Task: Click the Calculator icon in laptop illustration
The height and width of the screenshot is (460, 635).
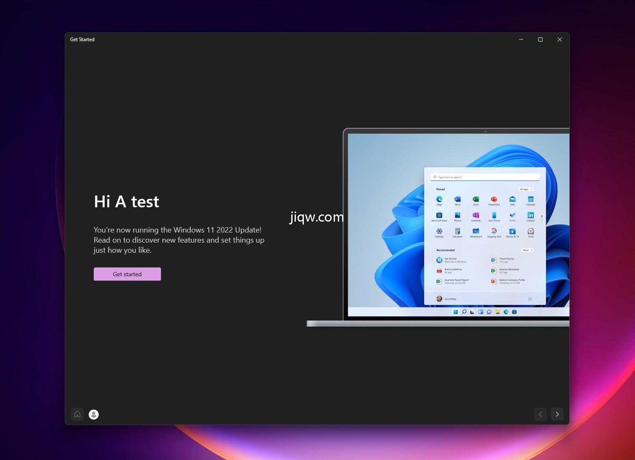Action: (x=458, y=231)
